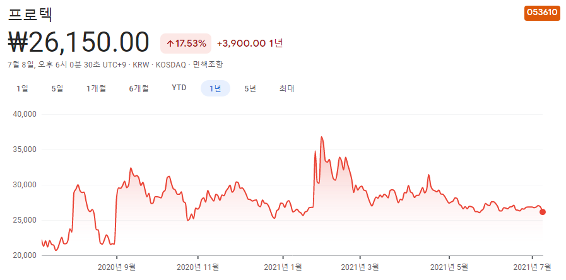
Task: Switch chart to 최대 range
Action: [286, 88]
